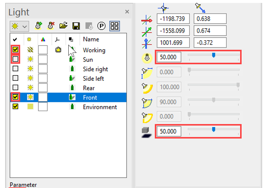Open the light type dropdown

[x=19, y=26]
